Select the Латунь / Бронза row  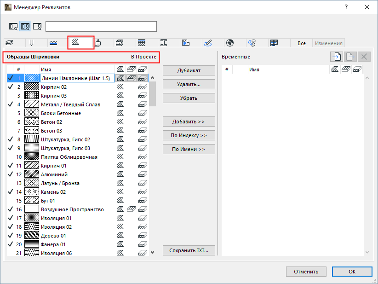click(x=77, y=183)
